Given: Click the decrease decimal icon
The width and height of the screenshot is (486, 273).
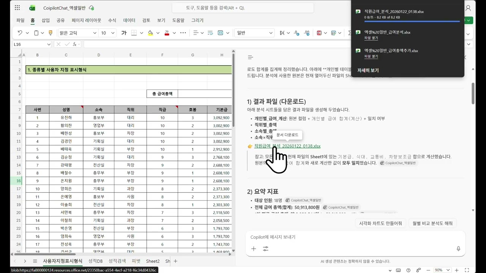Looking at the screenshot, I should click(306, 33).
